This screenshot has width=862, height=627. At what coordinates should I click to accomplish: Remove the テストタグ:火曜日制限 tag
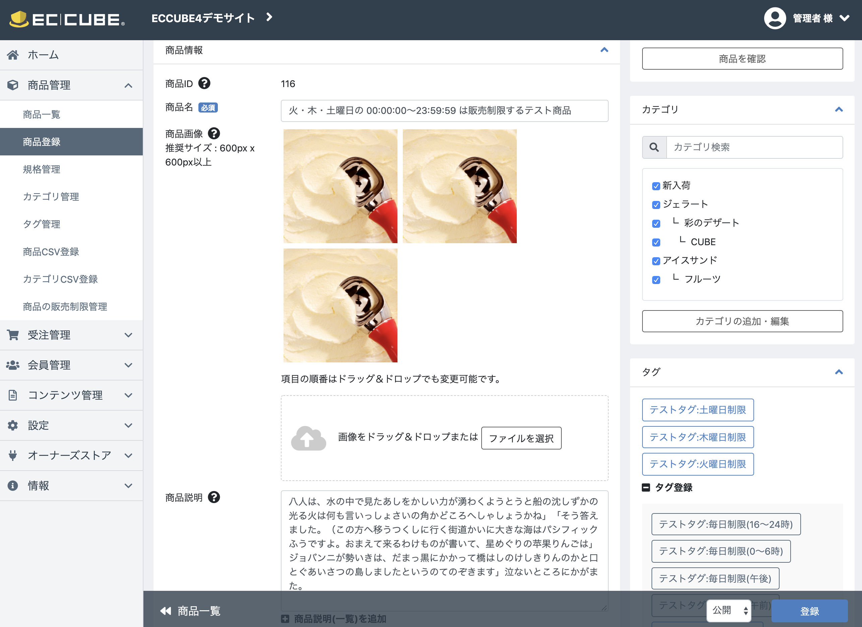[698, 464]
